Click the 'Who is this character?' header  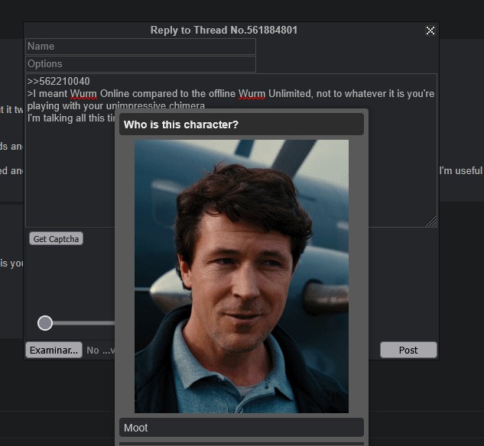point(242,124)
